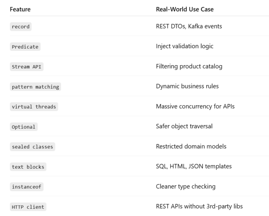Click the "Massive concurrency for APIs" text
Screen dimensions: 269x216
pos(195,106)
